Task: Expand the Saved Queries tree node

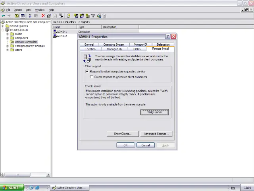Action: 3,26
